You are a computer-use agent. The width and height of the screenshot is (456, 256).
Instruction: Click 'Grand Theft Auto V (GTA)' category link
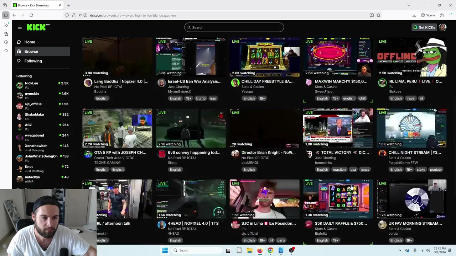click(x=114, y=158)
